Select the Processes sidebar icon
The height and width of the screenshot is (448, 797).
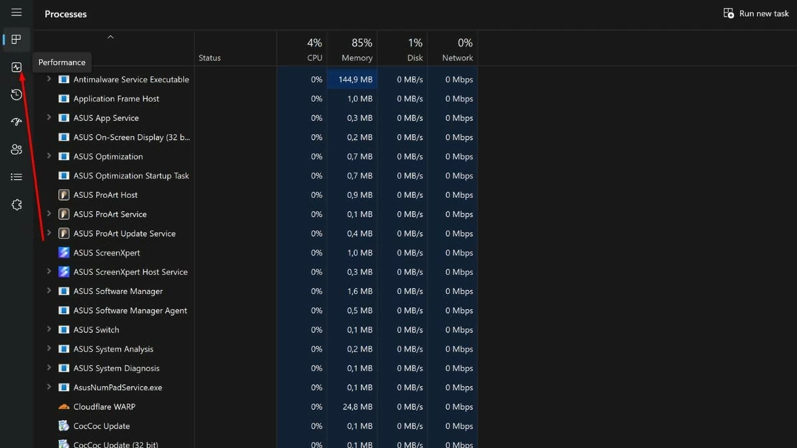[17, 40]
